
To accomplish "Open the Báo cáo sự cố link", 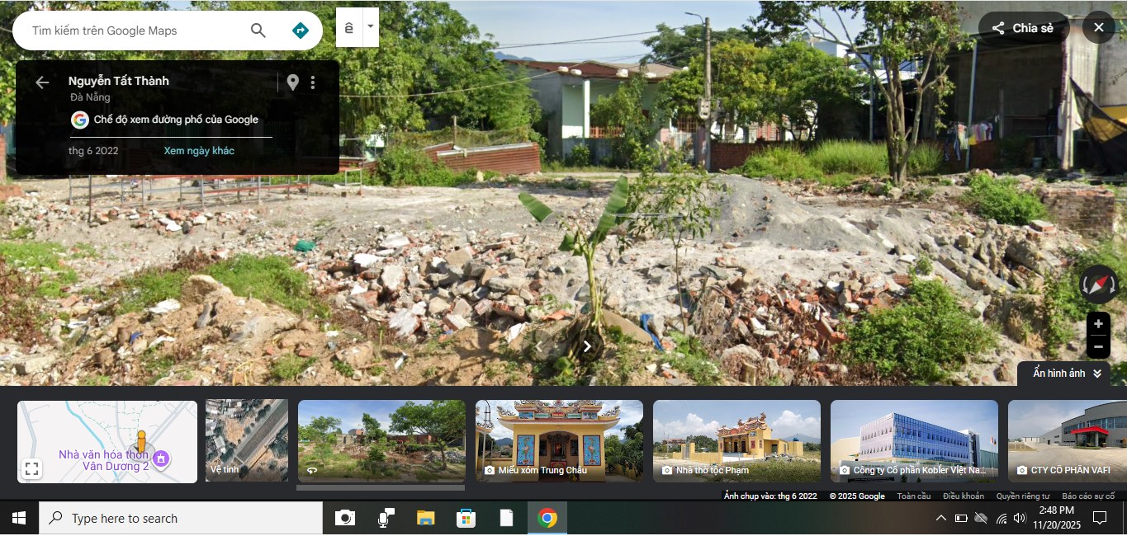I will pos(1088,496).
